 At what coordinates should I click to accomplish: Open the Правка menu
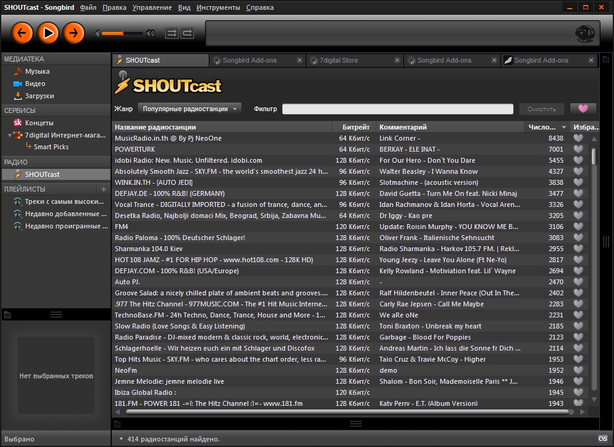tap(114, 7)
